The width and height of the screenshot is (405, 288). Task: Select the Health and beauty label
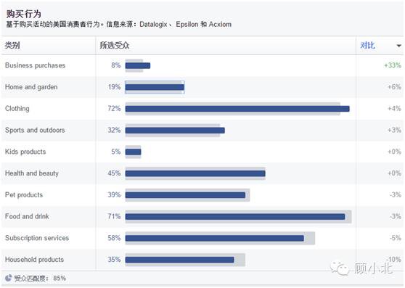click(32, 173)
